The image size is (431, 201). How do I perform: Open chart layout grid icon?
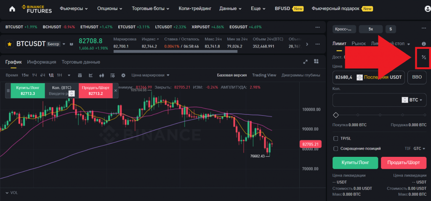[317, 61]
